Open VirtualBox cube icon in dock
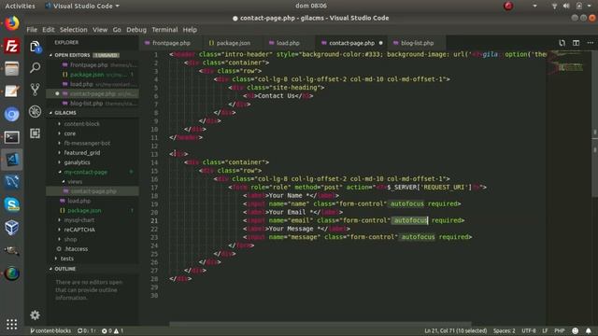598x336 pixels. 12,228
